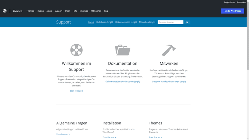This screenshot has width=249, height=140.
Task: Open Dokumentation (engl.) tab in blue bar
Action: [126, 22]
